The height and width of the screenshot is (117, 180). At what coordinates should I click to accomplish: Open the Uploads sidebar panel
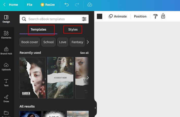click(x=6, y=67)
